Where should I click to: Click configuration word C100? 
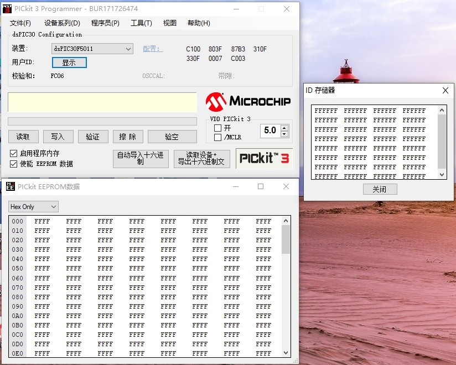(x=193, y=49)
